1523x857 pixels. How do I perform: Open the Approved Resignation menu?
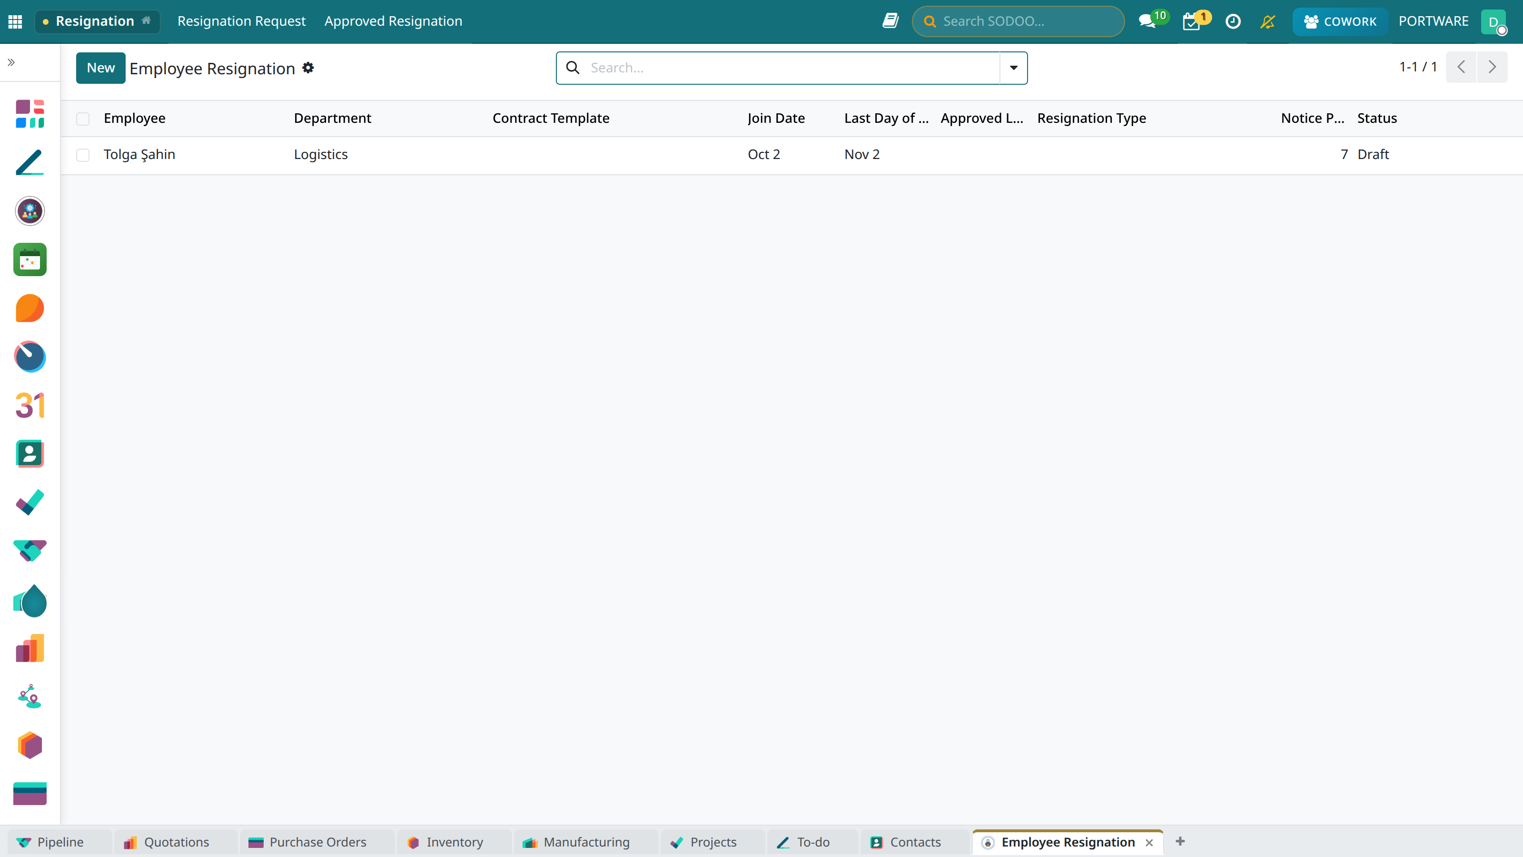pyautogui.click(x=393, y=21)
